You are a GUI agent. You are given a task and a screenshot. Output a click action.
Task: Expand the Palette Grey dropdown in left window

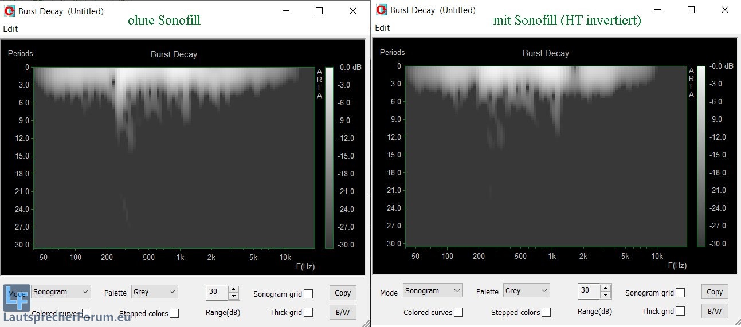point(154,292)
